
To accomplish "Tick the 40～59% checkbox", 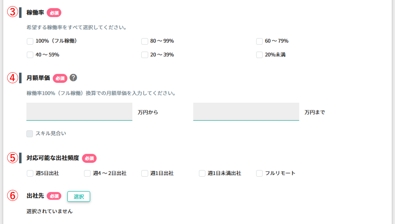I will pyautogui.click(x=30, y=55).
